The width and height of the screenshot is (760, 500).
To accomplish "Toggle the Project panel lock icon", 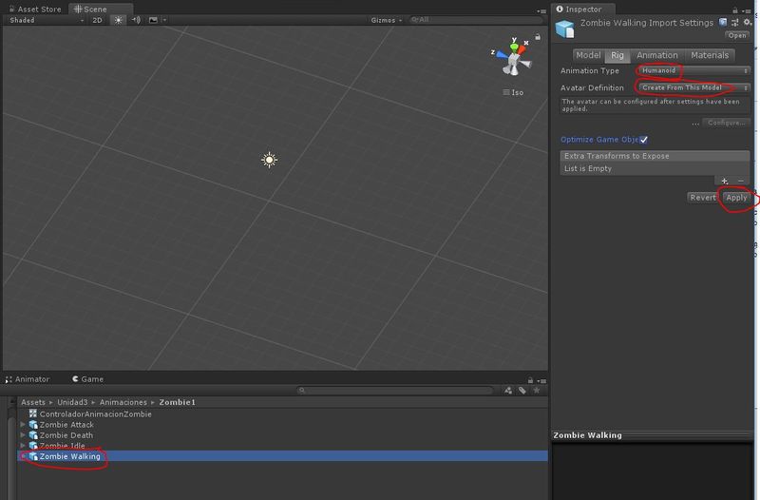I will tap(530, 380).
